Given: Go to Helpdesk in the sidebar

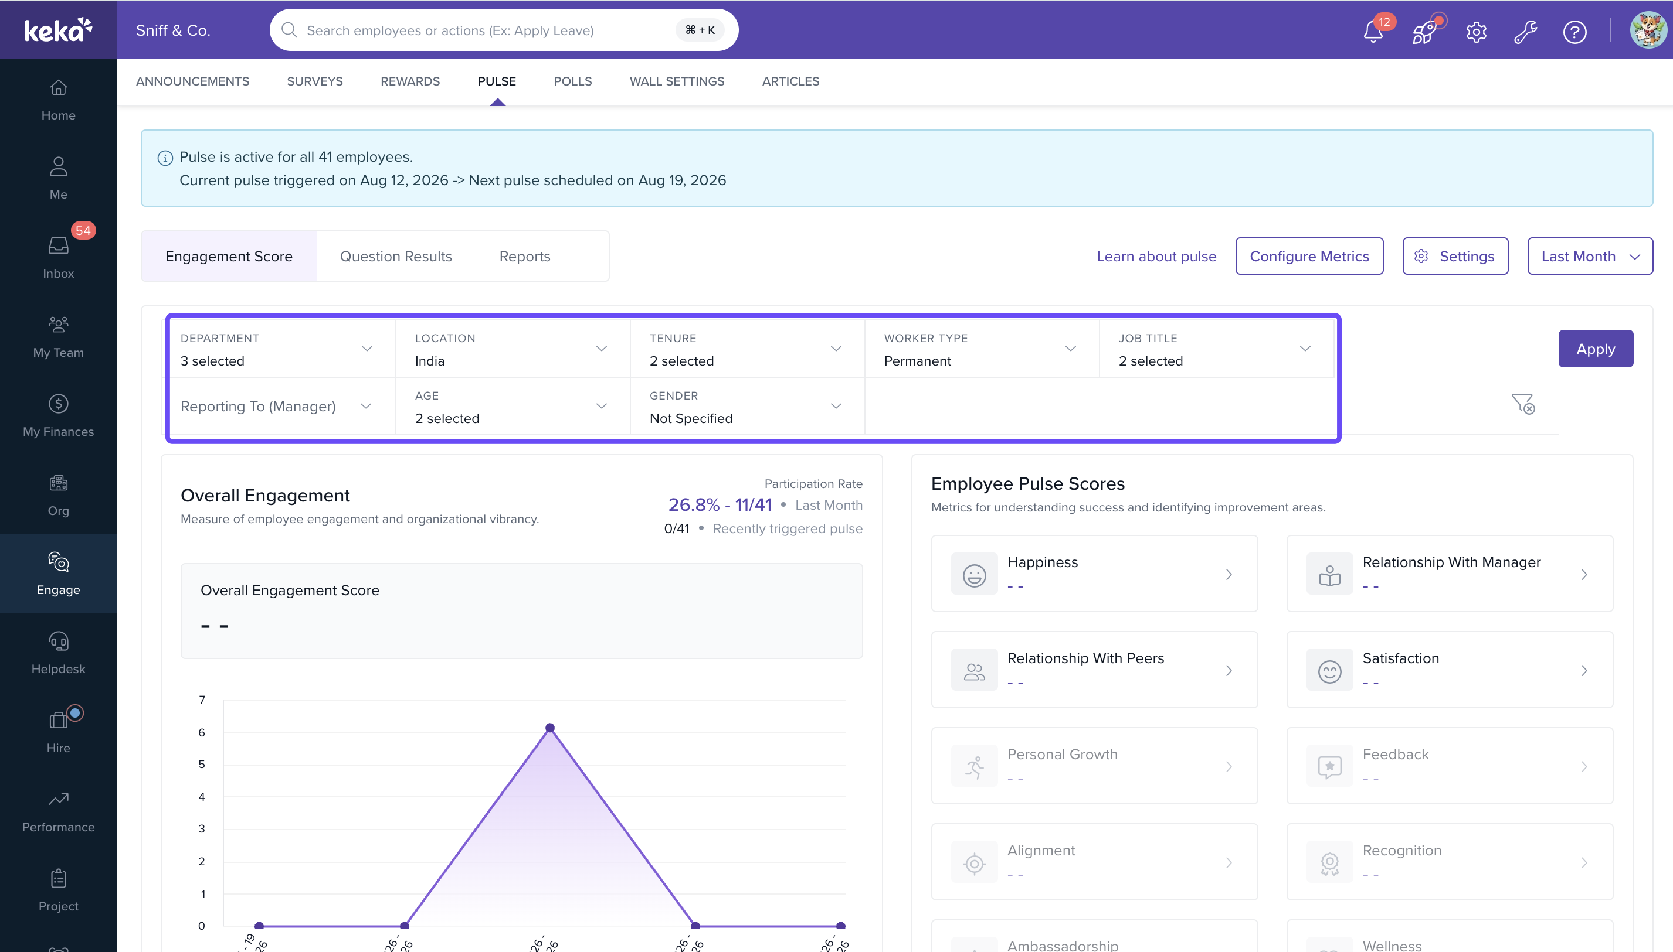Looking at the screenshot, I should click(x=58, y=653).
